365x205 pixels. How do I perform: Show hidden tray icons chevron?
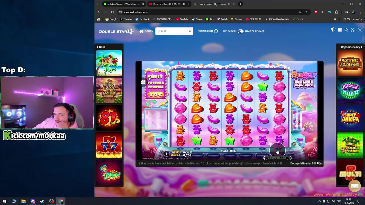[x=319, y=201]
